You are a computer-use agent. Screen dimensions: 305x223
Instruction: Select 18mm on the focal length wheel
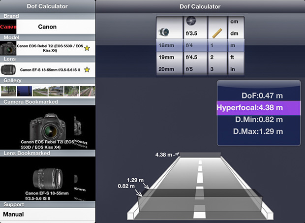pos(166,45)
